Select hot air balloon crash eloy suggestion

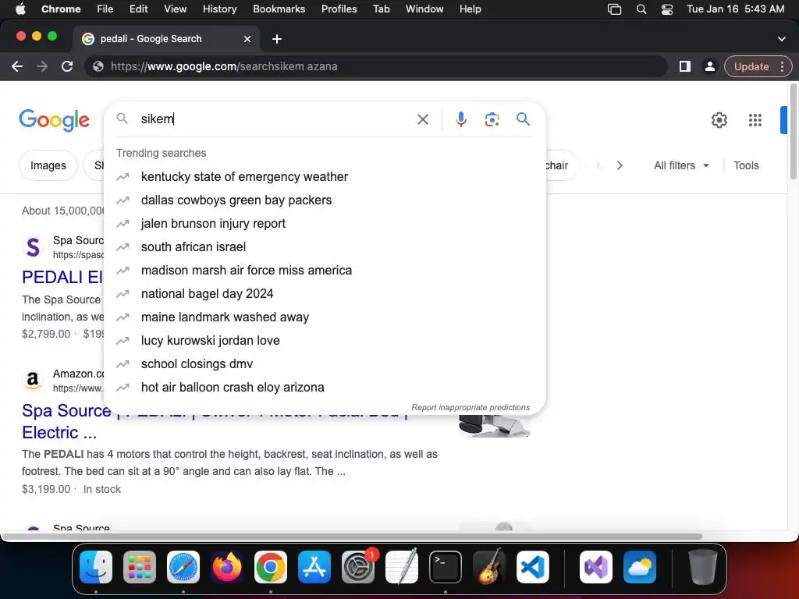tap(325, 388)
